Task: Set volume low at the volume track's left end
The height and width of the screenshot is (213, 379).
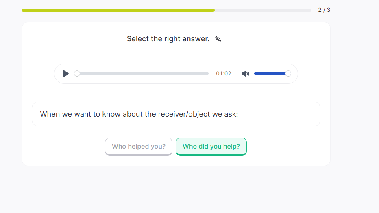Action: [x=256, y=74]
